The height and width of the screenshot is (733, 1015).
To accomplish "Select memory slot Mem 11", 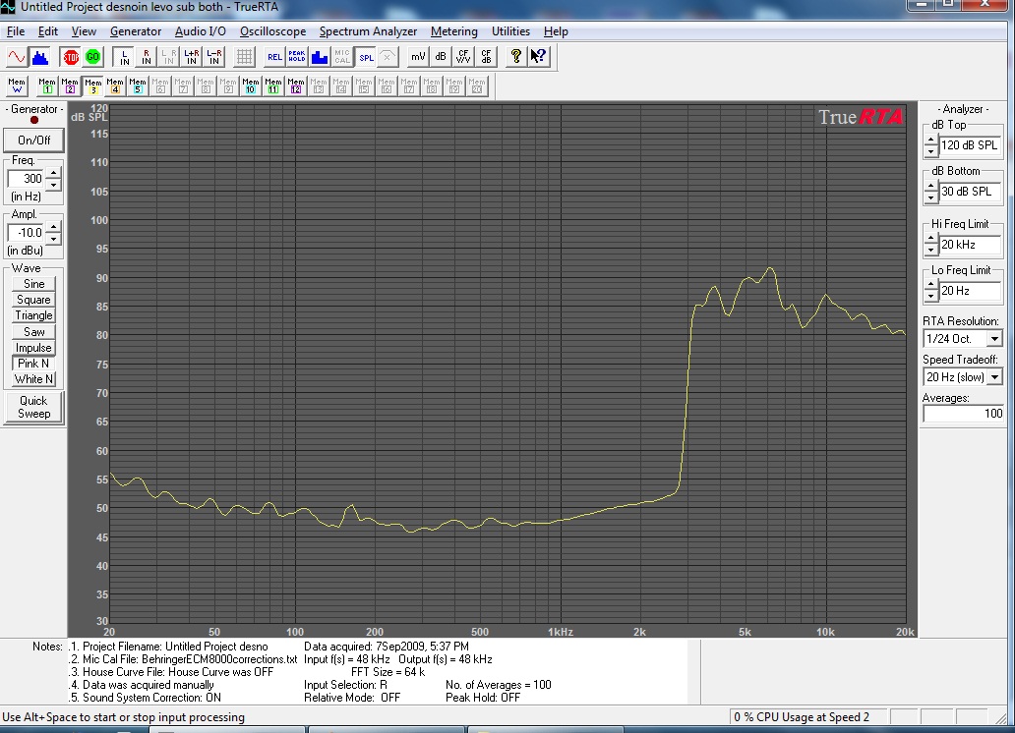I will [273, 85].
